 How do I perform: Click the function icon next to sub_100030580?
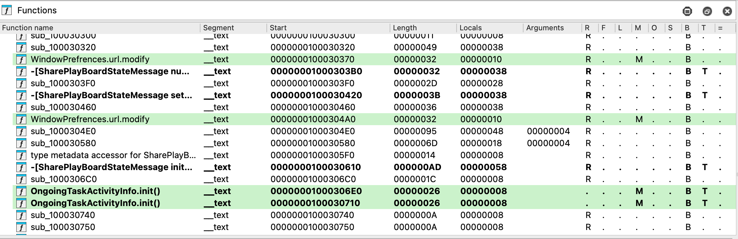pyautogui.click(x=21, y=143)
